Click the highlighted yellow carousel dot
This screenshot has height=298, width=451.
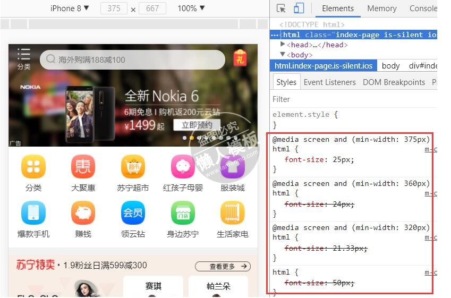pyautogui.click(x=192, y=138)
